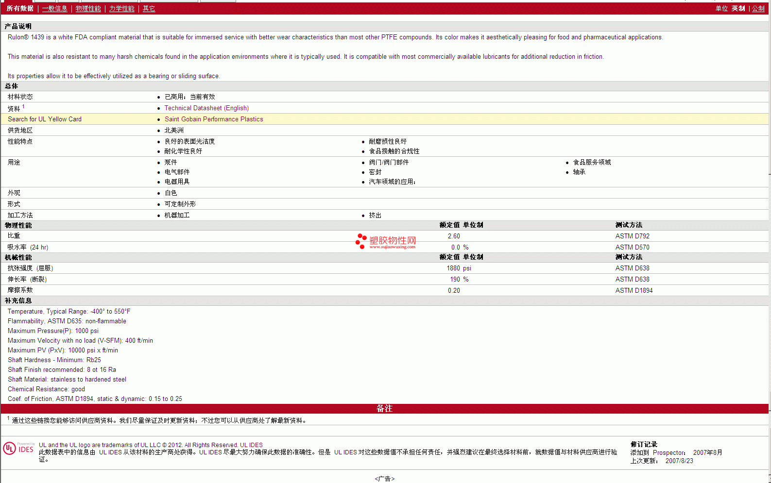The height and width of the screenshot is (483, 771).
Task: Switch units to 公制
Action: 758,8
